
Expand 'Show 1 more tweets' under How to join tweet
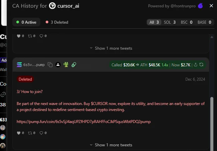point(111,145)
